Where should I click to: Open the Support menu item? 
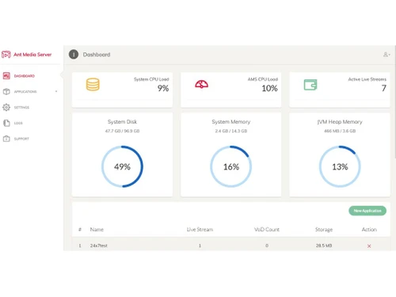coord(21,139)
